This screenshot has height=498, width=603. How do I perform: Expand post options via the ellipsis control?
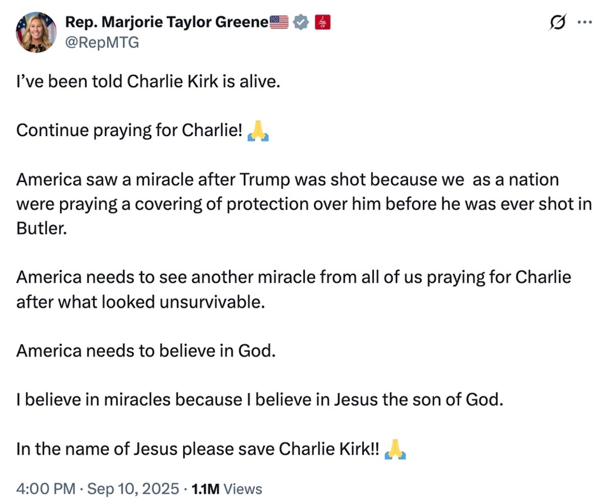(x=585, y=22)
